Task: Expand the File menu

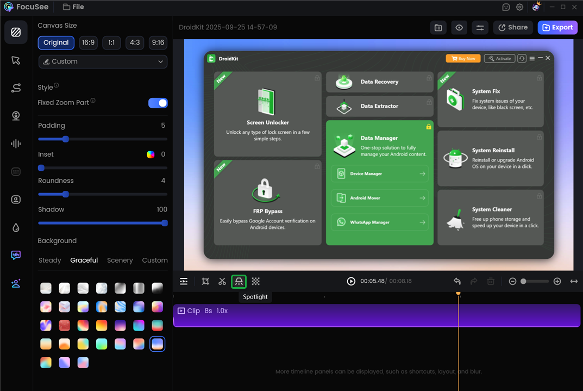Action: click(x=73, y=7)
